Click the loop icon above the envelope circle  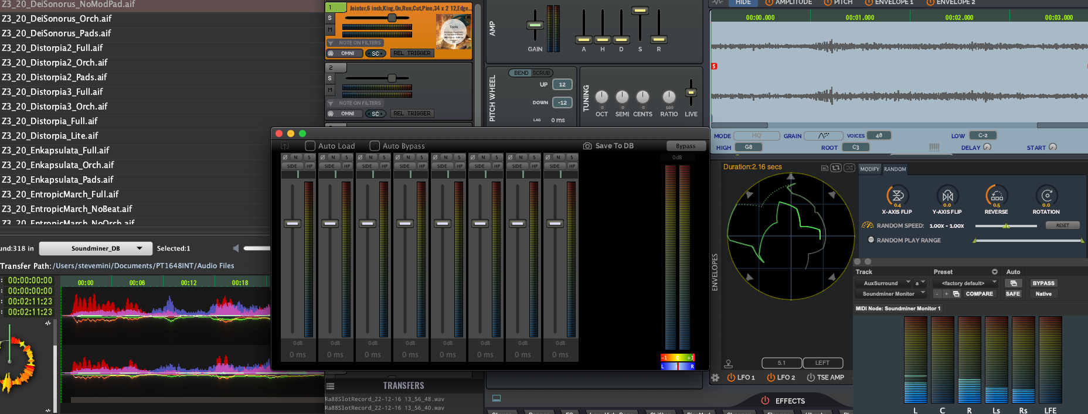836,168
